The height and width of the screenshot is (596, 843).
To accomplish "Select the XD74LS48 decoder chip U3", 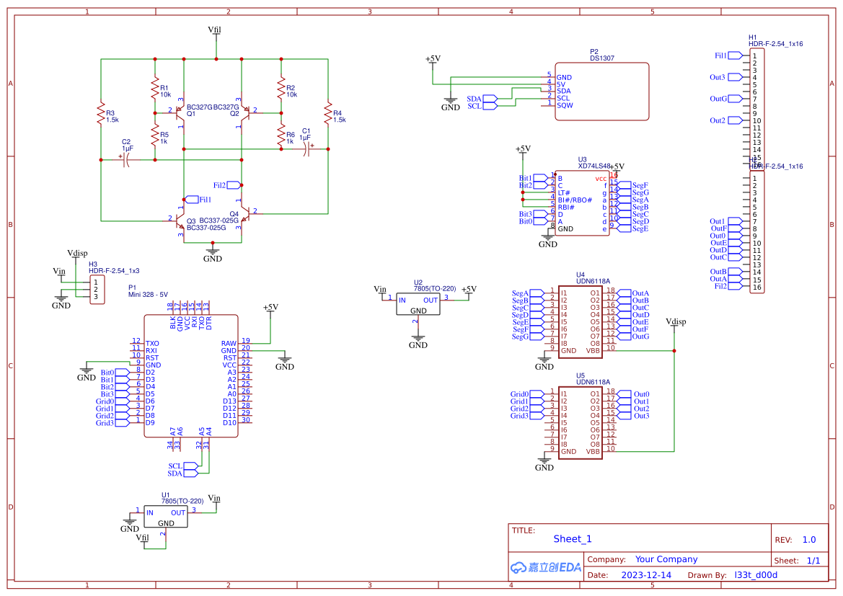I will pos(581,202).
